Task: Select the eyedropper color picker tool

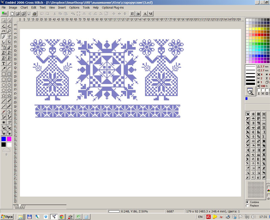Action: (x=3, y=69)
